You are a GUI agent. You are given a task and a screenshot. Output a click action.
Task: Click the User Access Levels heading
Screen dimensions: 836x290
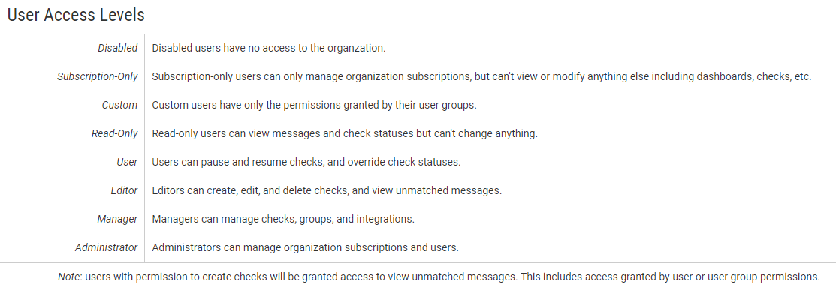pos(76,15)
